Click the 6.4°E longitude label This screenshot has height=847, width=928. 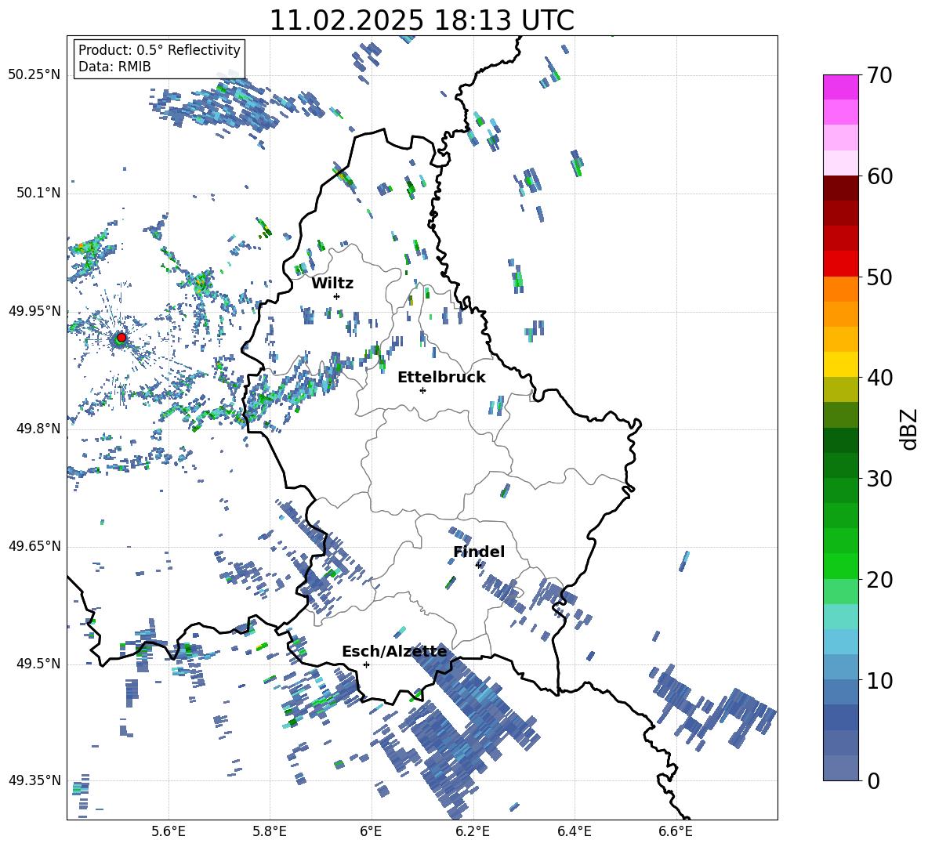[574, 832]
